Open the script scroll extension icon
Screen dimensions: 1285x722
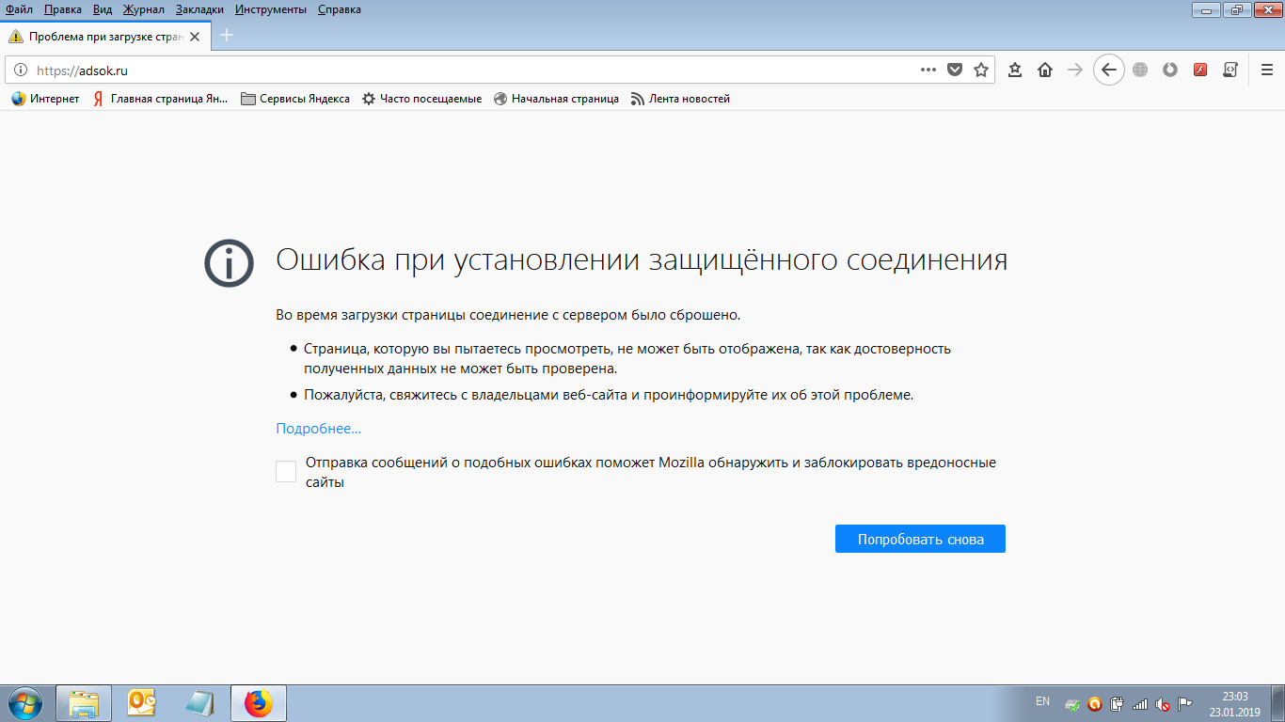(1229, 70)
